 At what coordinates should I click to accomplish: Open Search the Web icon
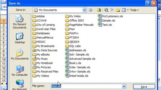click(x=106, y=10)
